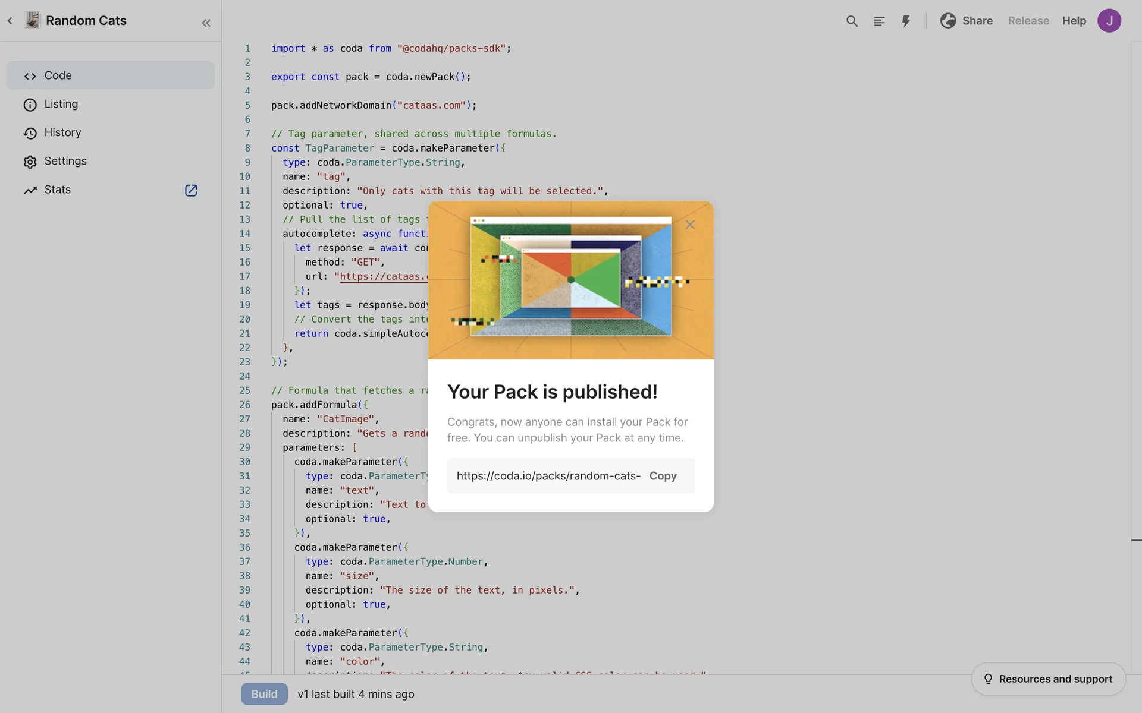The width and height of the screenshot is (1142, 713).
Task: Copy the Pack URL
Action: pyautogui.click(x=663, y=476)
